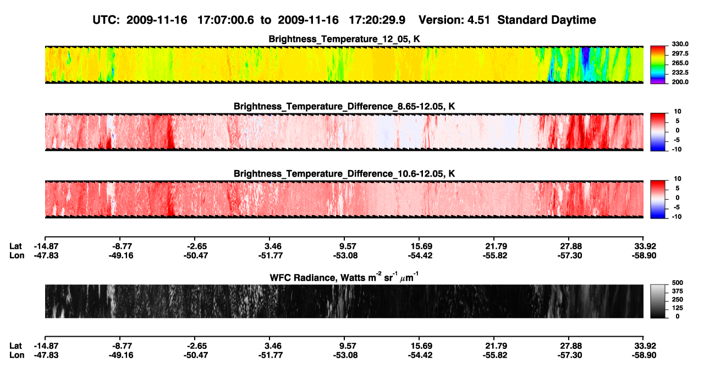715x367 pixels.
Task: Click the 265.0 colorbar tick label
Action: [x=680, y=63]
